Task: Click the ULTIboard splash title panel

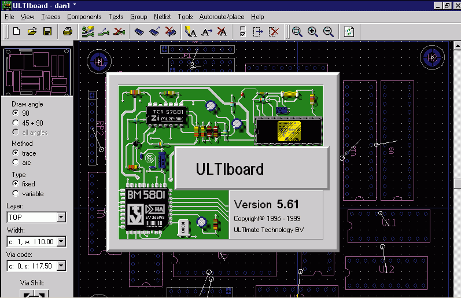Action: click(252, 168)
